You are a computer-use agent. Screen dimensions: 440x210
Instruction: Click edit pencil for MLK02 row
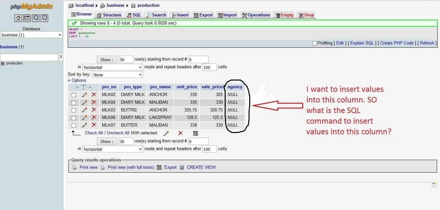pyautogui.click(x=84, y=95)
